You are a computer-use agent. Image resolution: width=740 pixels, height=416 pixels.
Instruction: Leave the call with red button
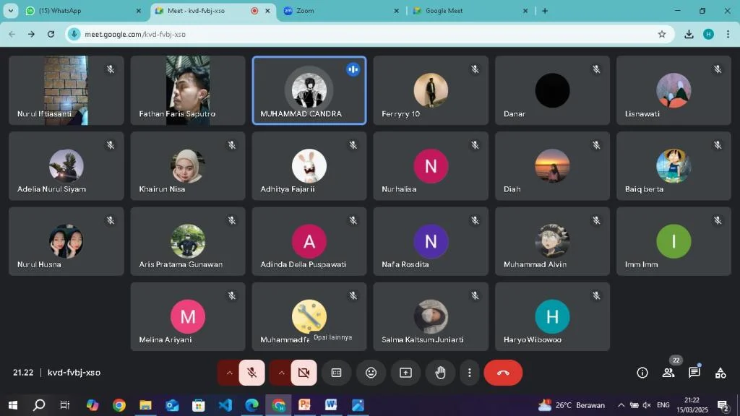(x=503, y=373)
